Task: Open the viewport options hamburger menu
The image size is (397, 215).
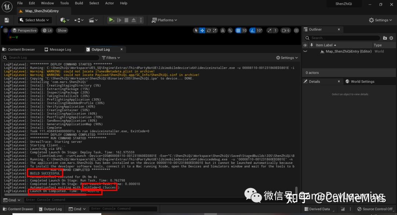Action: (5, 31)
